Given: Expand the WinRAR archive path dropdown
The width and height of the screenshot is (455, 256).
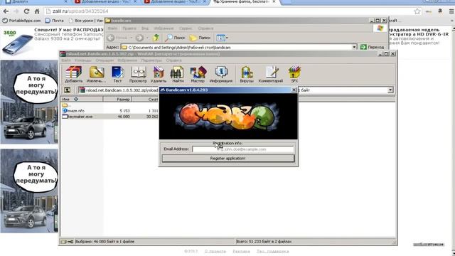Looking at the screenshot, I should (390, 90).
